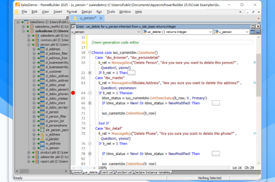Collapse the IF block on line 64
The image size is (275, 182).
pyautogui.click(x=90, y=93)
